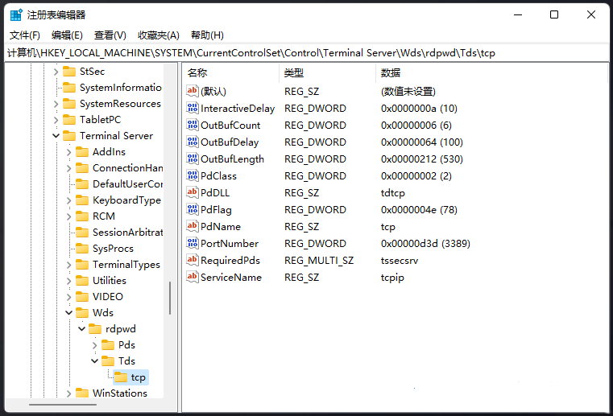Click the folder icon of rdpwd key
The image size is (613, 416).
pos(95,328)
